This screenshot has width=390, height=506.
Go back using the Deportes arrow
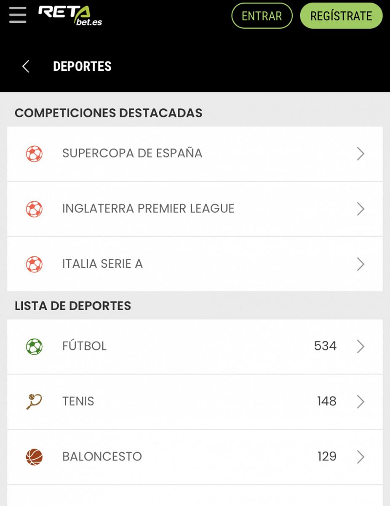26,66
